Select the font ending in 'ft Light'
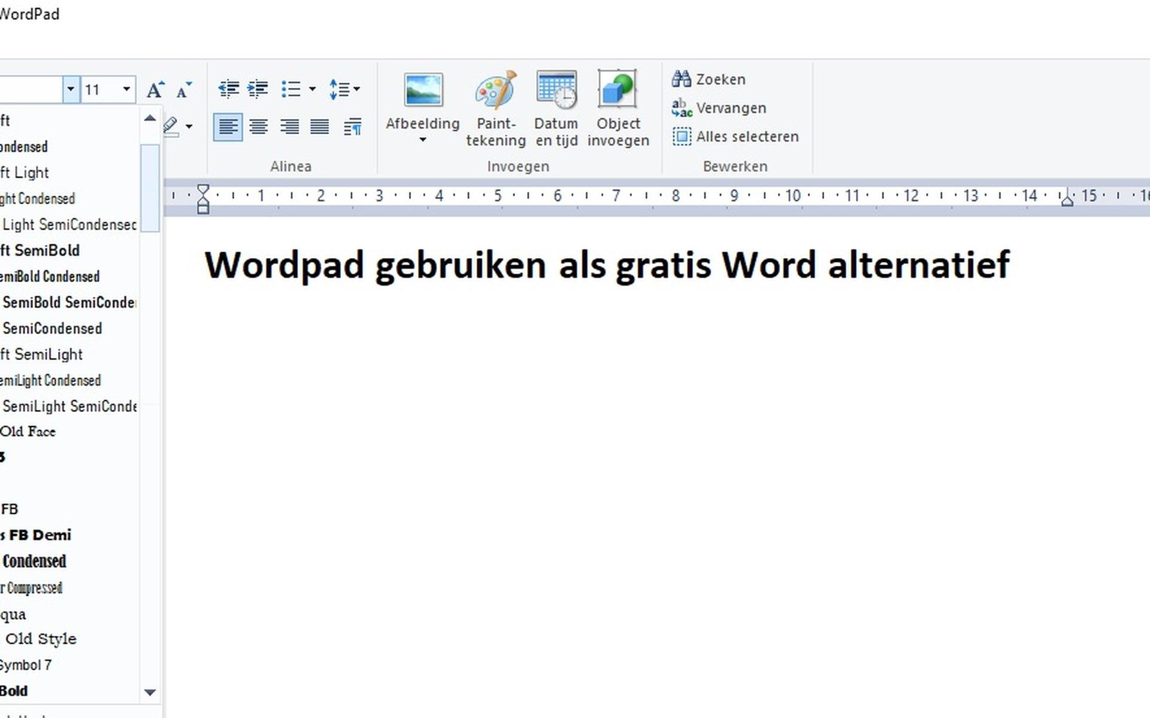The width and height of the screenshot is (1150, 718). pyautogui.click(x=69, y=172)
